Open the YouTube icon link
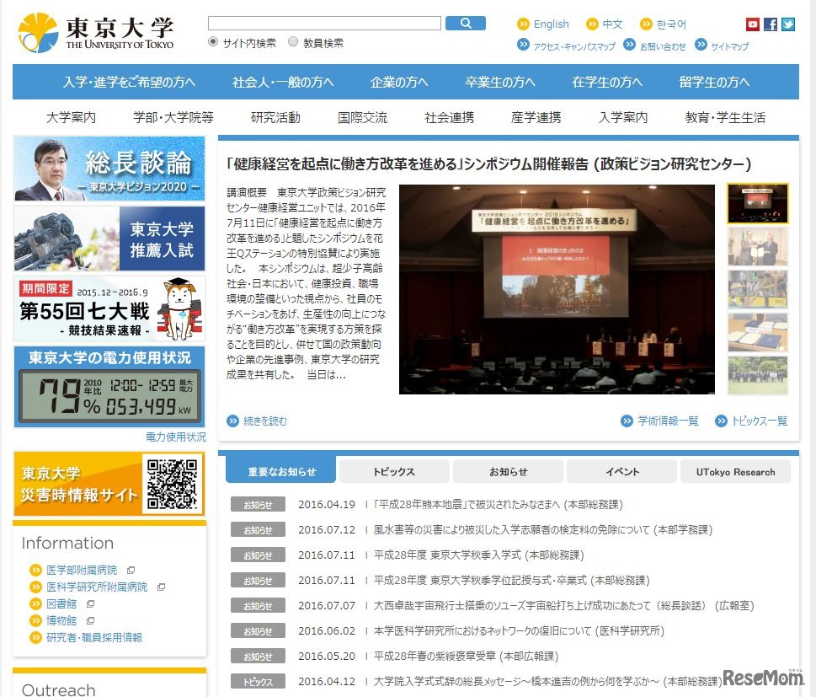Screen dimensions: 816x697 (753, 24)
